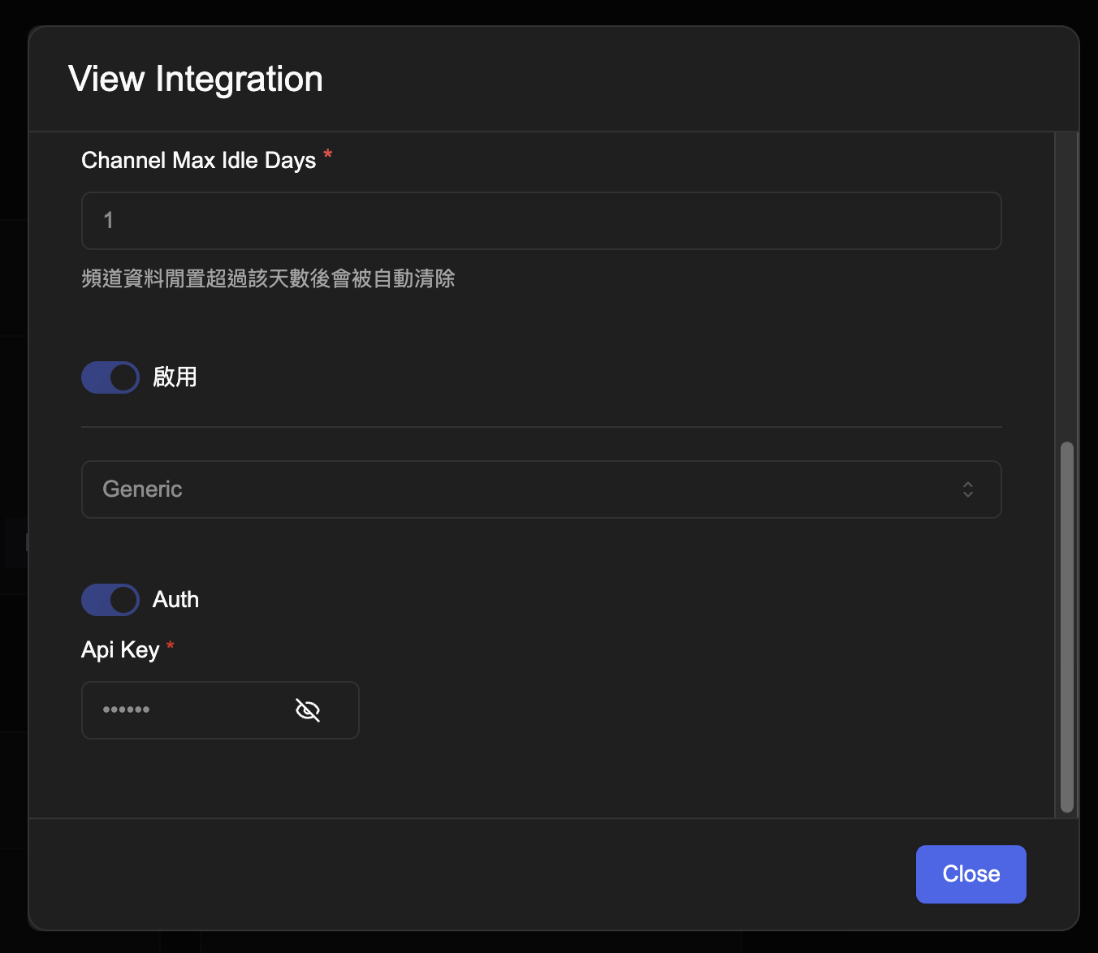Disable the Auth switch
Screen dimensions: 1098x953
[110, 600]
